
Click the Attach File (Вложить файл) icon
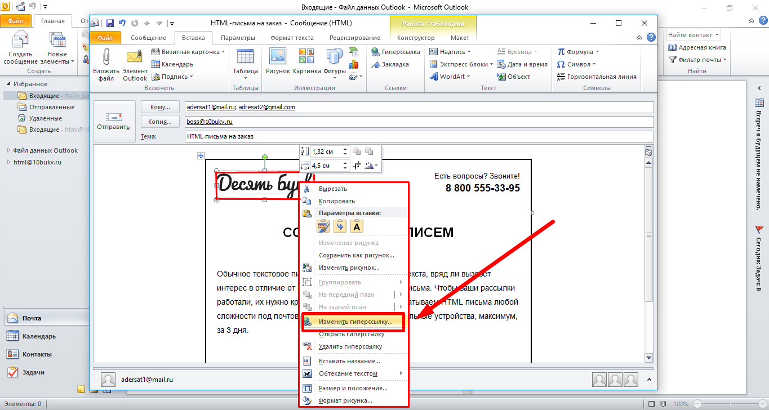point(106,65)
